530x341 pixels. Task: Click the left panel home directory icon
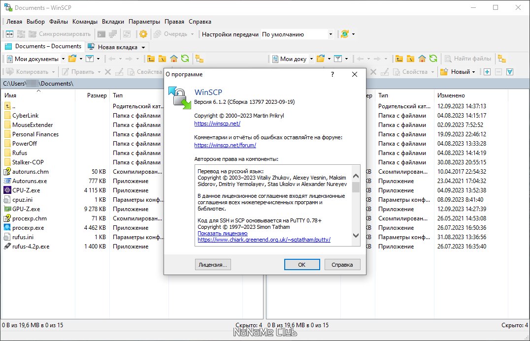coord(174,59)
